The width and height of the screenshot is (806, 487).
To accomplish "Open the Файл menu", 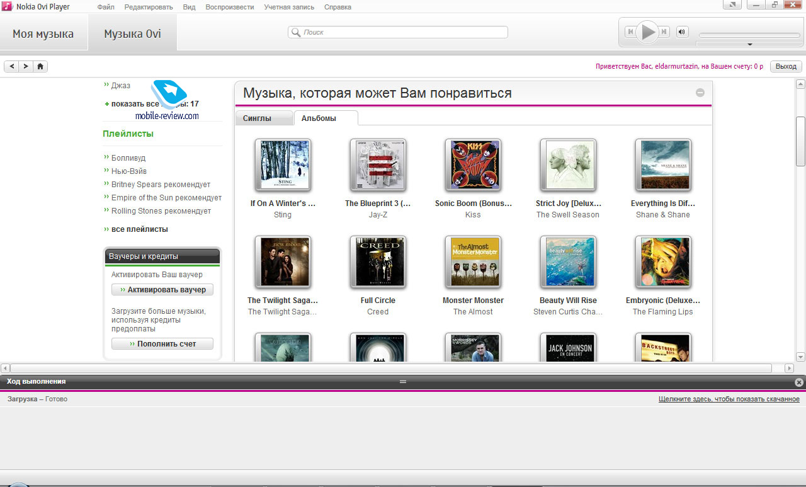I will coord(106,7).
